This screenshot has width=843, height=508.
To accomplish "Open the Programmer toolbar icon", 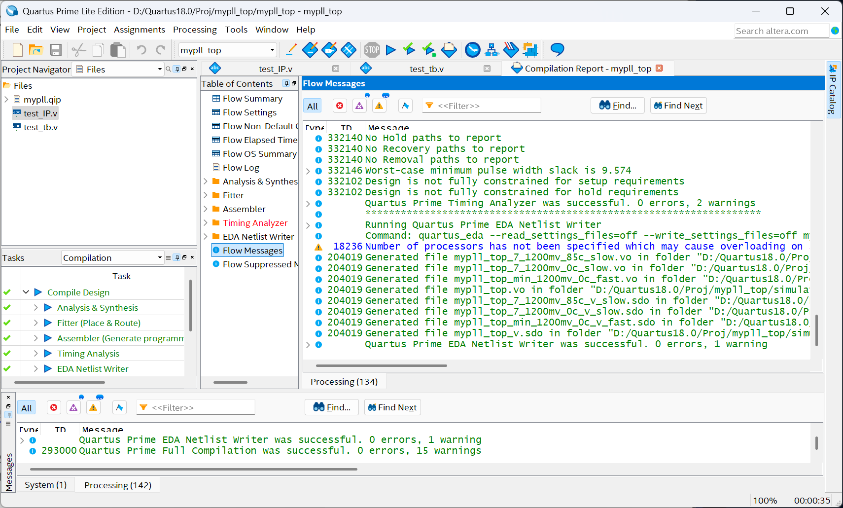I will [x=511, y=49].
